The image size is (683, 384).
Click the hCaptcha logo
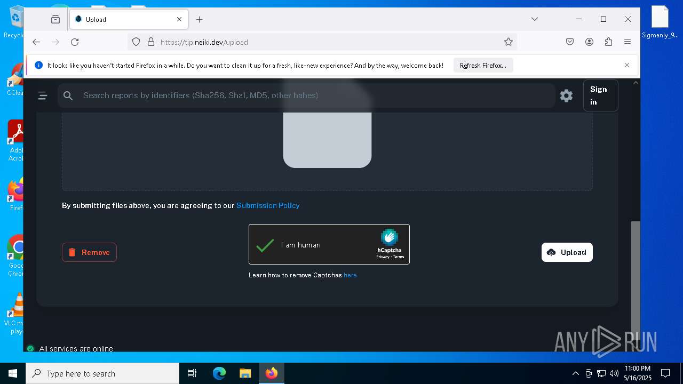point(390,237)
